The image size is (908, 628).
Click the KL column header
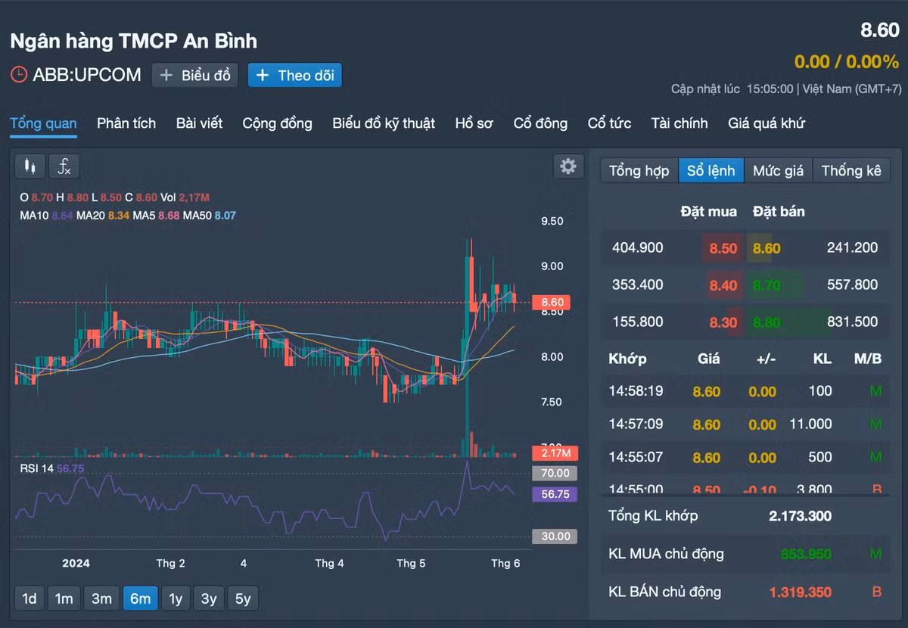coord(822,359)
